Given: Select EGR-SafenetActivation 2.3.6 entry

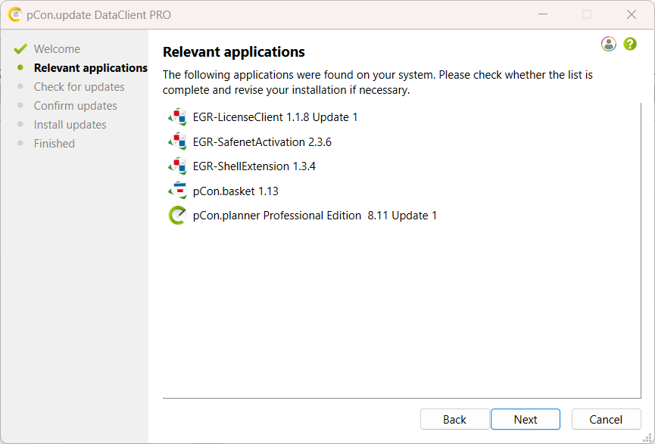Looking at the screenshot, I should coord(262,142).
